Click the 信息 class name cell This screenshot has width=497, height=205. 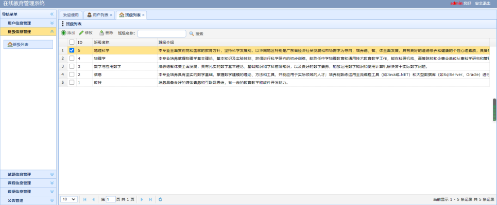pyautogui.click(x=125, y=74)
